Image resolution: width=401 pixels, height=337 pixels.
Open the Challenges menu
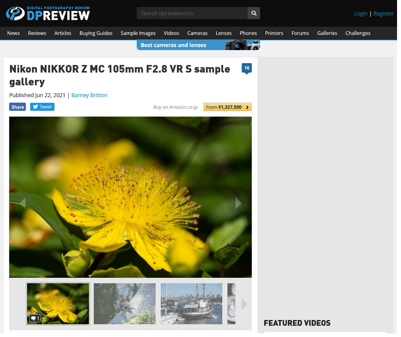[358, 33]
